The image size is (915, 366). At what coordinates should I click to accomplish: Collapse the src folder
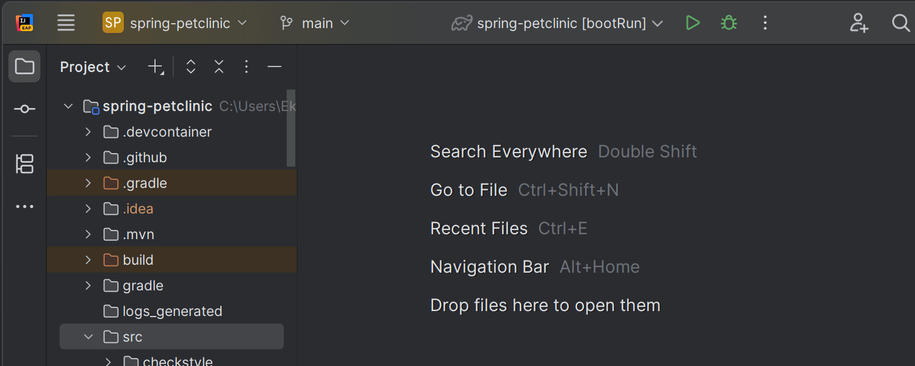(x=88, y=336)
